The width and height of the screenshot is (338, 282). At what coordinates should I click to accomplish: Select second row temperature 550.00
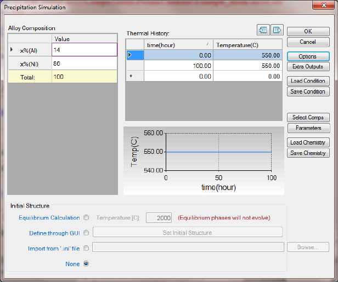(x=247, y=66)
